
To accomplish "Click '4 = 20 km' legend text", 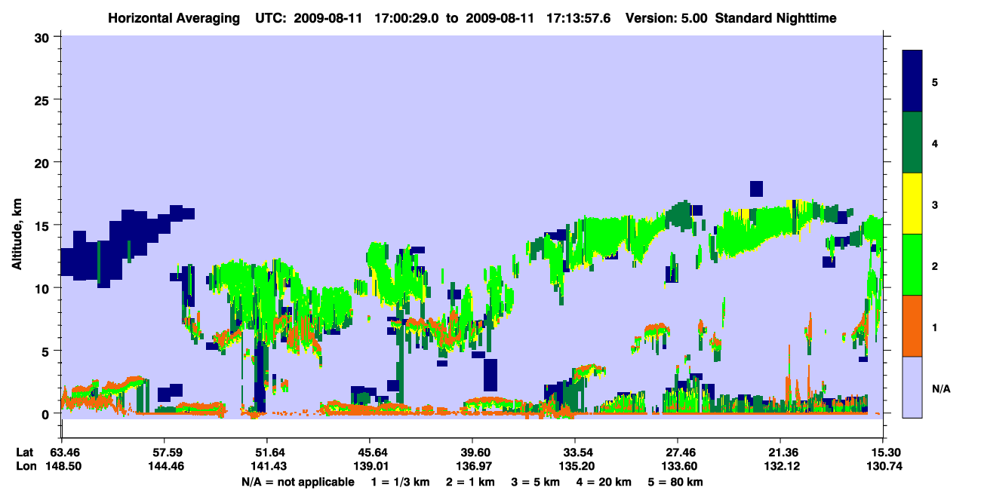I will (x=605, y=481).
